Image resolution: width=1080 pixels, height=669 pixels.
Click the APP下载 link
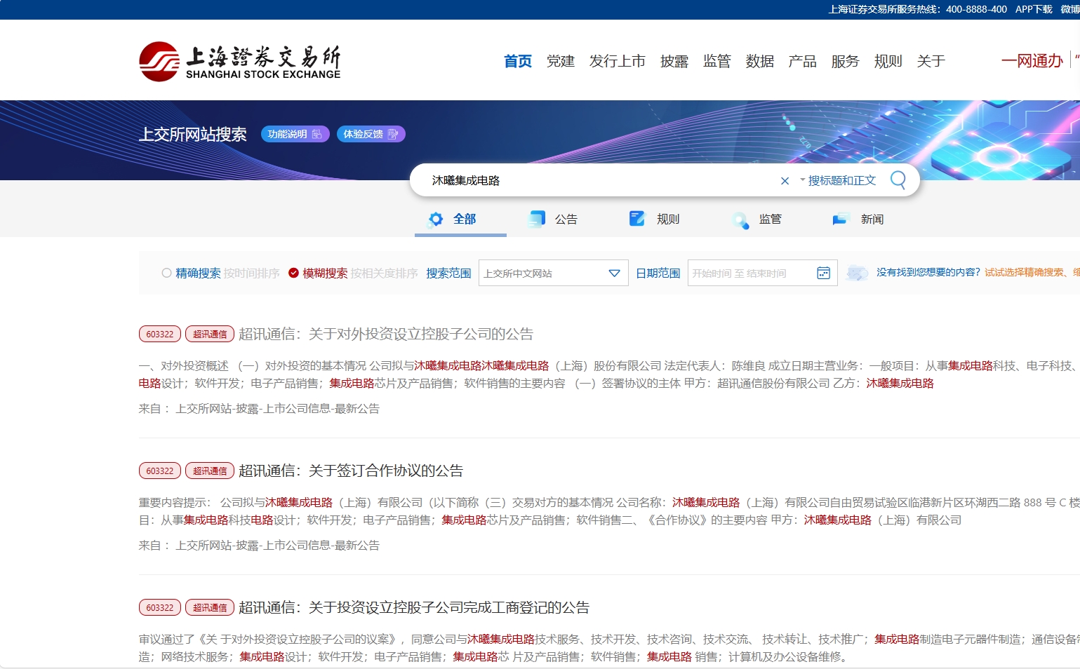(x=1034, y=9)
